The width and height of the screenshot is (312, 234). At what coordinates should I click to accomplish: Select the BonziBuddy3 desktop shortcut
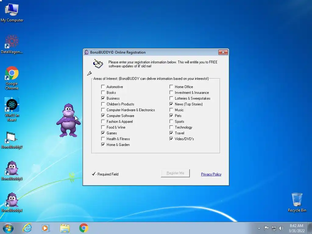pyautogui.click(x=12, y=171)
